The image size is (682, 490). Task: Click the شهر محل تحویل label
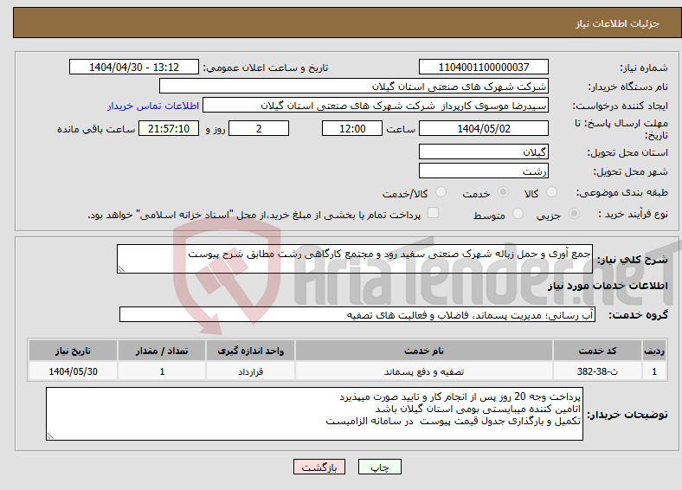point(631,172)
